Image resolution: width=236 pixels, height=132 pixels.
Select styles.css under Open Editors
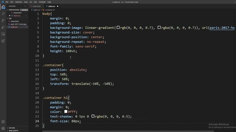coord(17,16)
